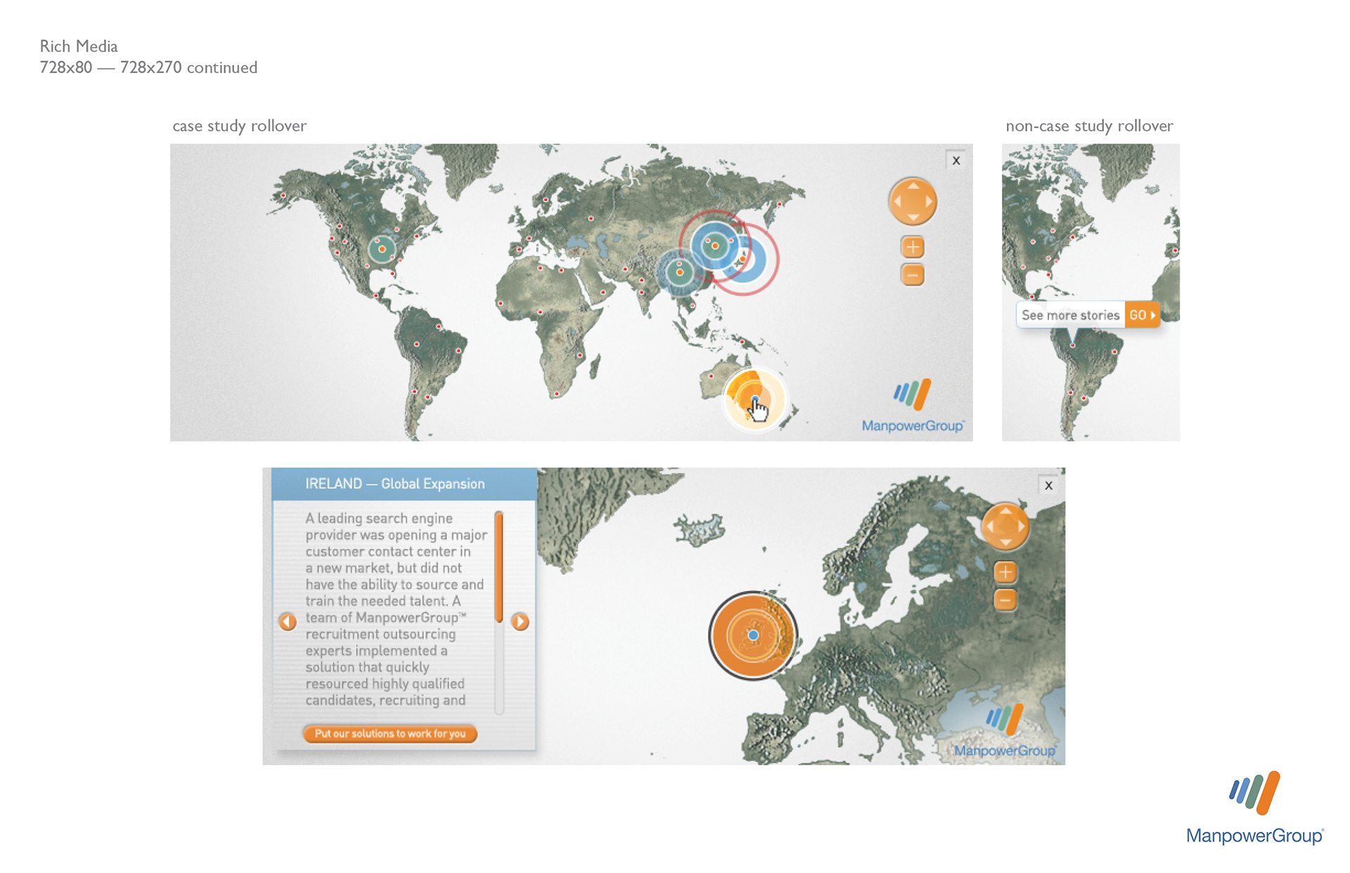Click the large blue hotspot with red ring in East Asia

click(x=716, y=245)
